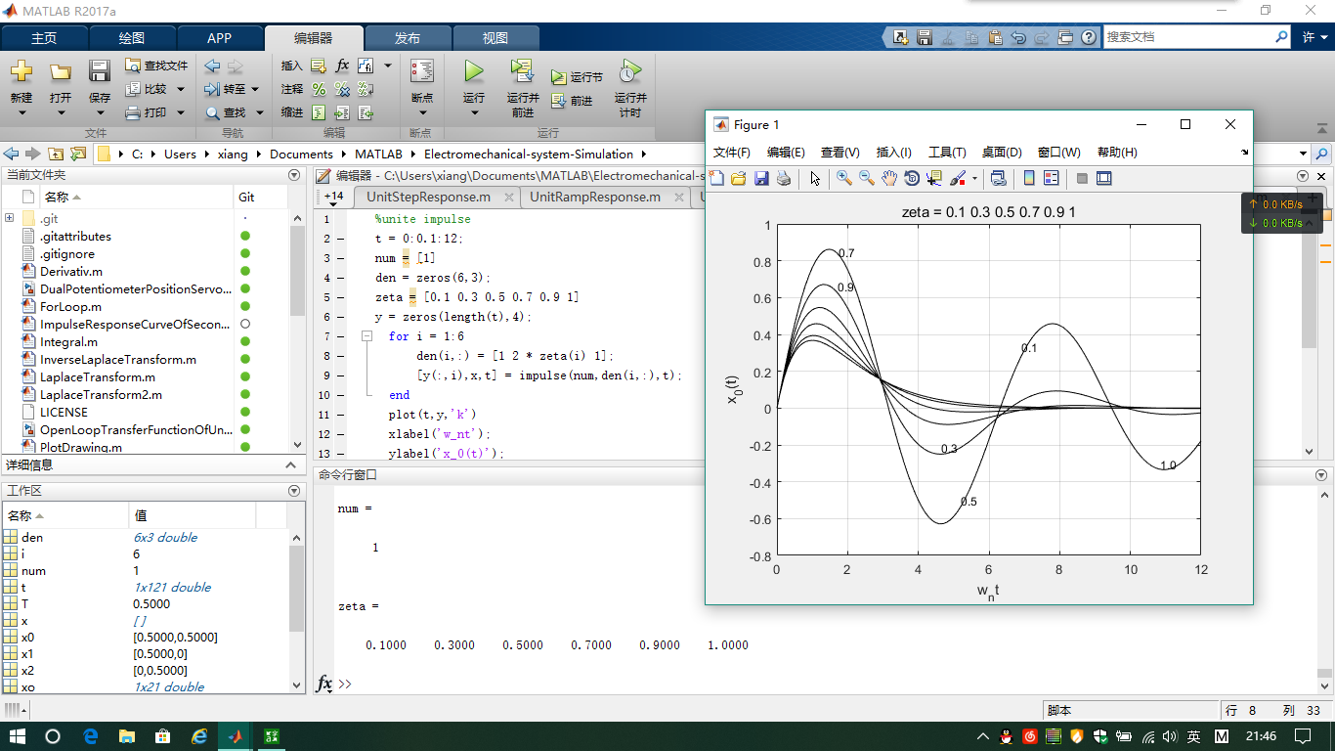Click the Breakpoints (断点) icon
The image size is (1335, 751).
(x=422, y=71)
